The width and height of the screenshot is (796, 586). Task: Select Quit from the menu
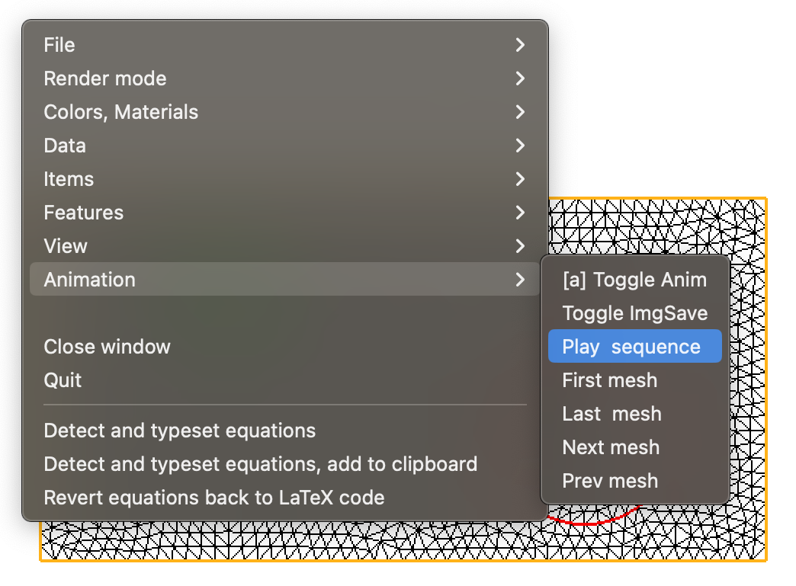[63, 380]
